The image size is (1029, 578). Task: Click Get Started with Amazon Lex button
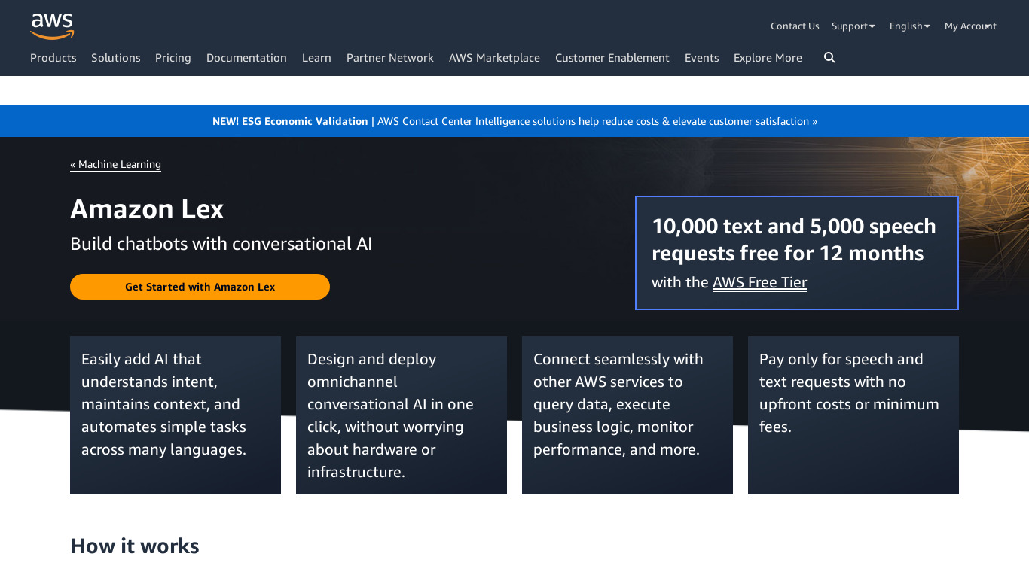tap(200, 287)
